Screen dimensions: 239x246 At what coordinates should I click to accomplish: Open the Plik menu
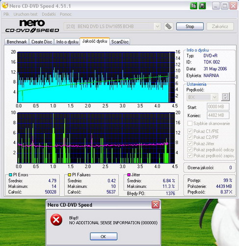[x=6, y=14]
